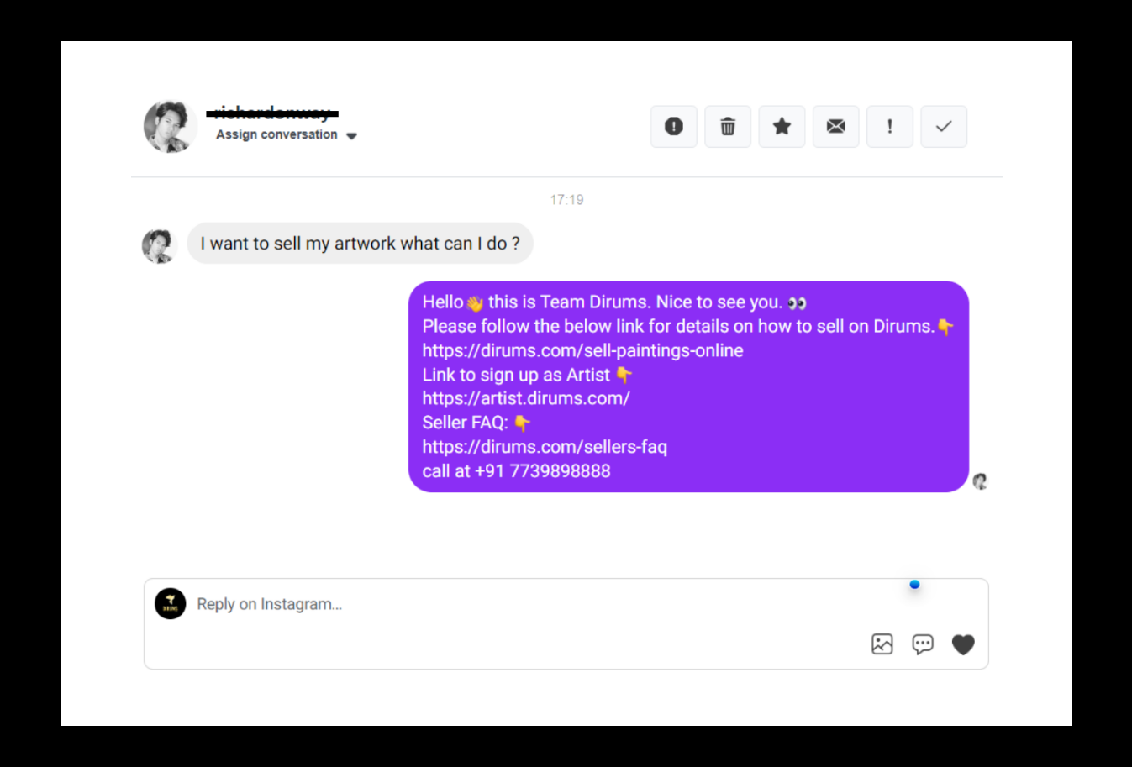
Task: Open sender's profile picture in header
Action: pyautogui.click(x=171, y=127)
